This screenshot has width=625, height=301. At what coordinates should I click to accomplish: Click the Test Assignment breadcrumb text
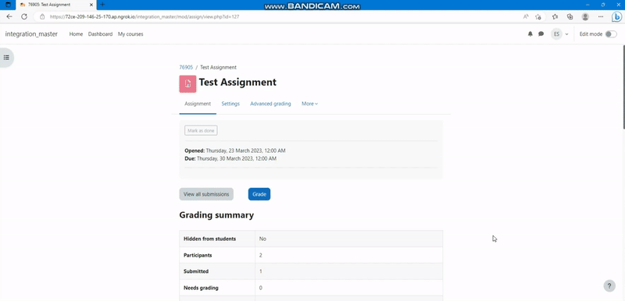tap(218, 68)
